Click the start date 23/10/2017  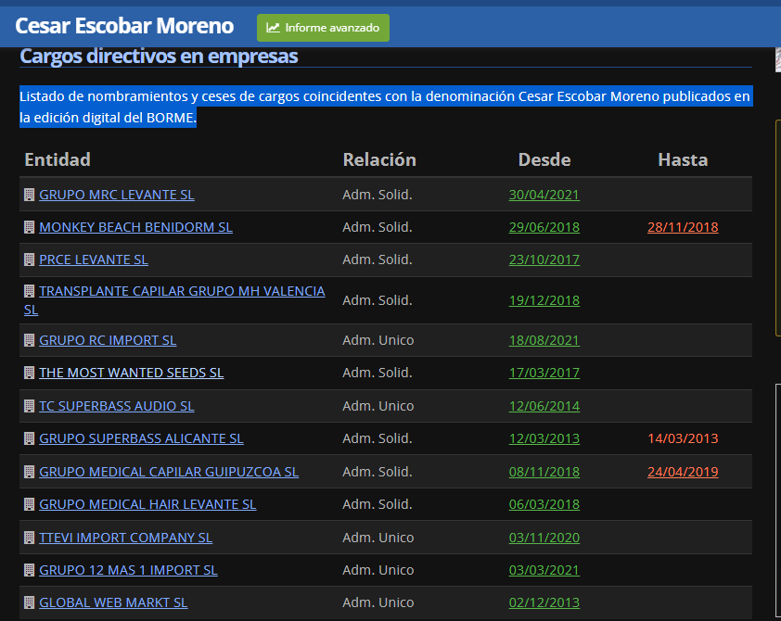tap(544, 260)
